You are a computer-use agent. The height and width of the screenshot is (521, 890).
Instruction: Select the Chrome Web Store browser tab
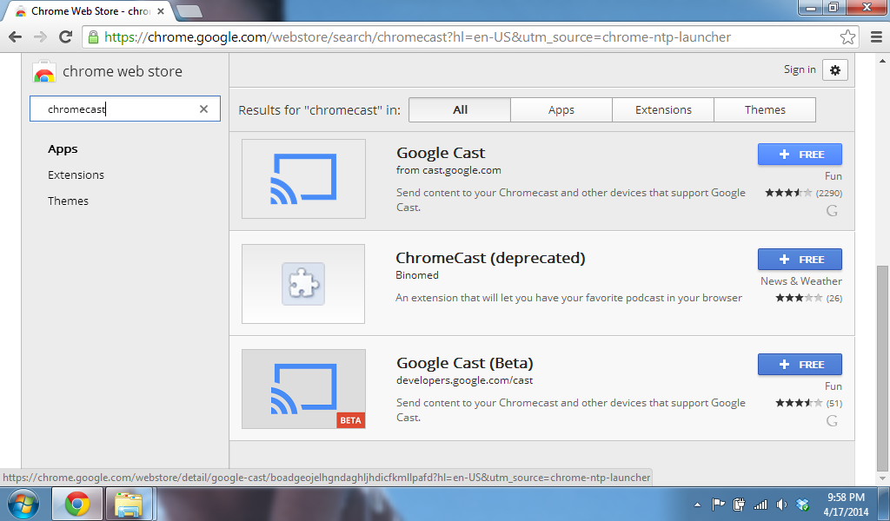coord(90,11)
